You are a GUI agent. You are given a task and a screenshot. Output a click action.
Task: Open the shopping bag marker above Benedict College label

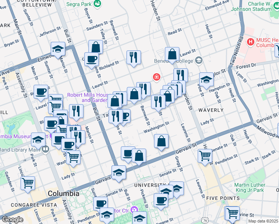[x=172, y=55]
